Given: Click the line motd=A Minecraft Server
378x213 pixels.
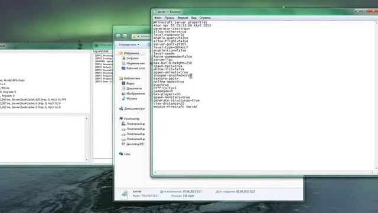Looking at the screenshot, I should pos(175,106).
